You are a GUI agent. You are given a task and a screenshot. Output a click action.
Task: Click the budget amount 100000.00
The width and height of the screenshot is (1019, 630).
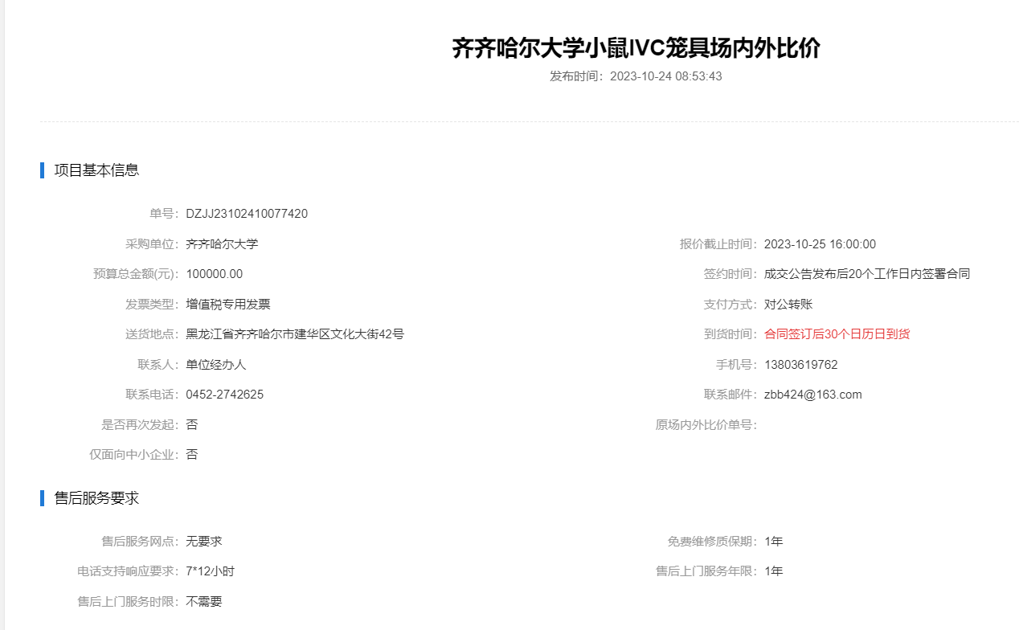click(x=214, y=274)
